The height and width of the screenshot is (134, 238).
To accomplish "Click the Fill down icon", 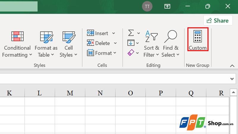I will 131,43.
